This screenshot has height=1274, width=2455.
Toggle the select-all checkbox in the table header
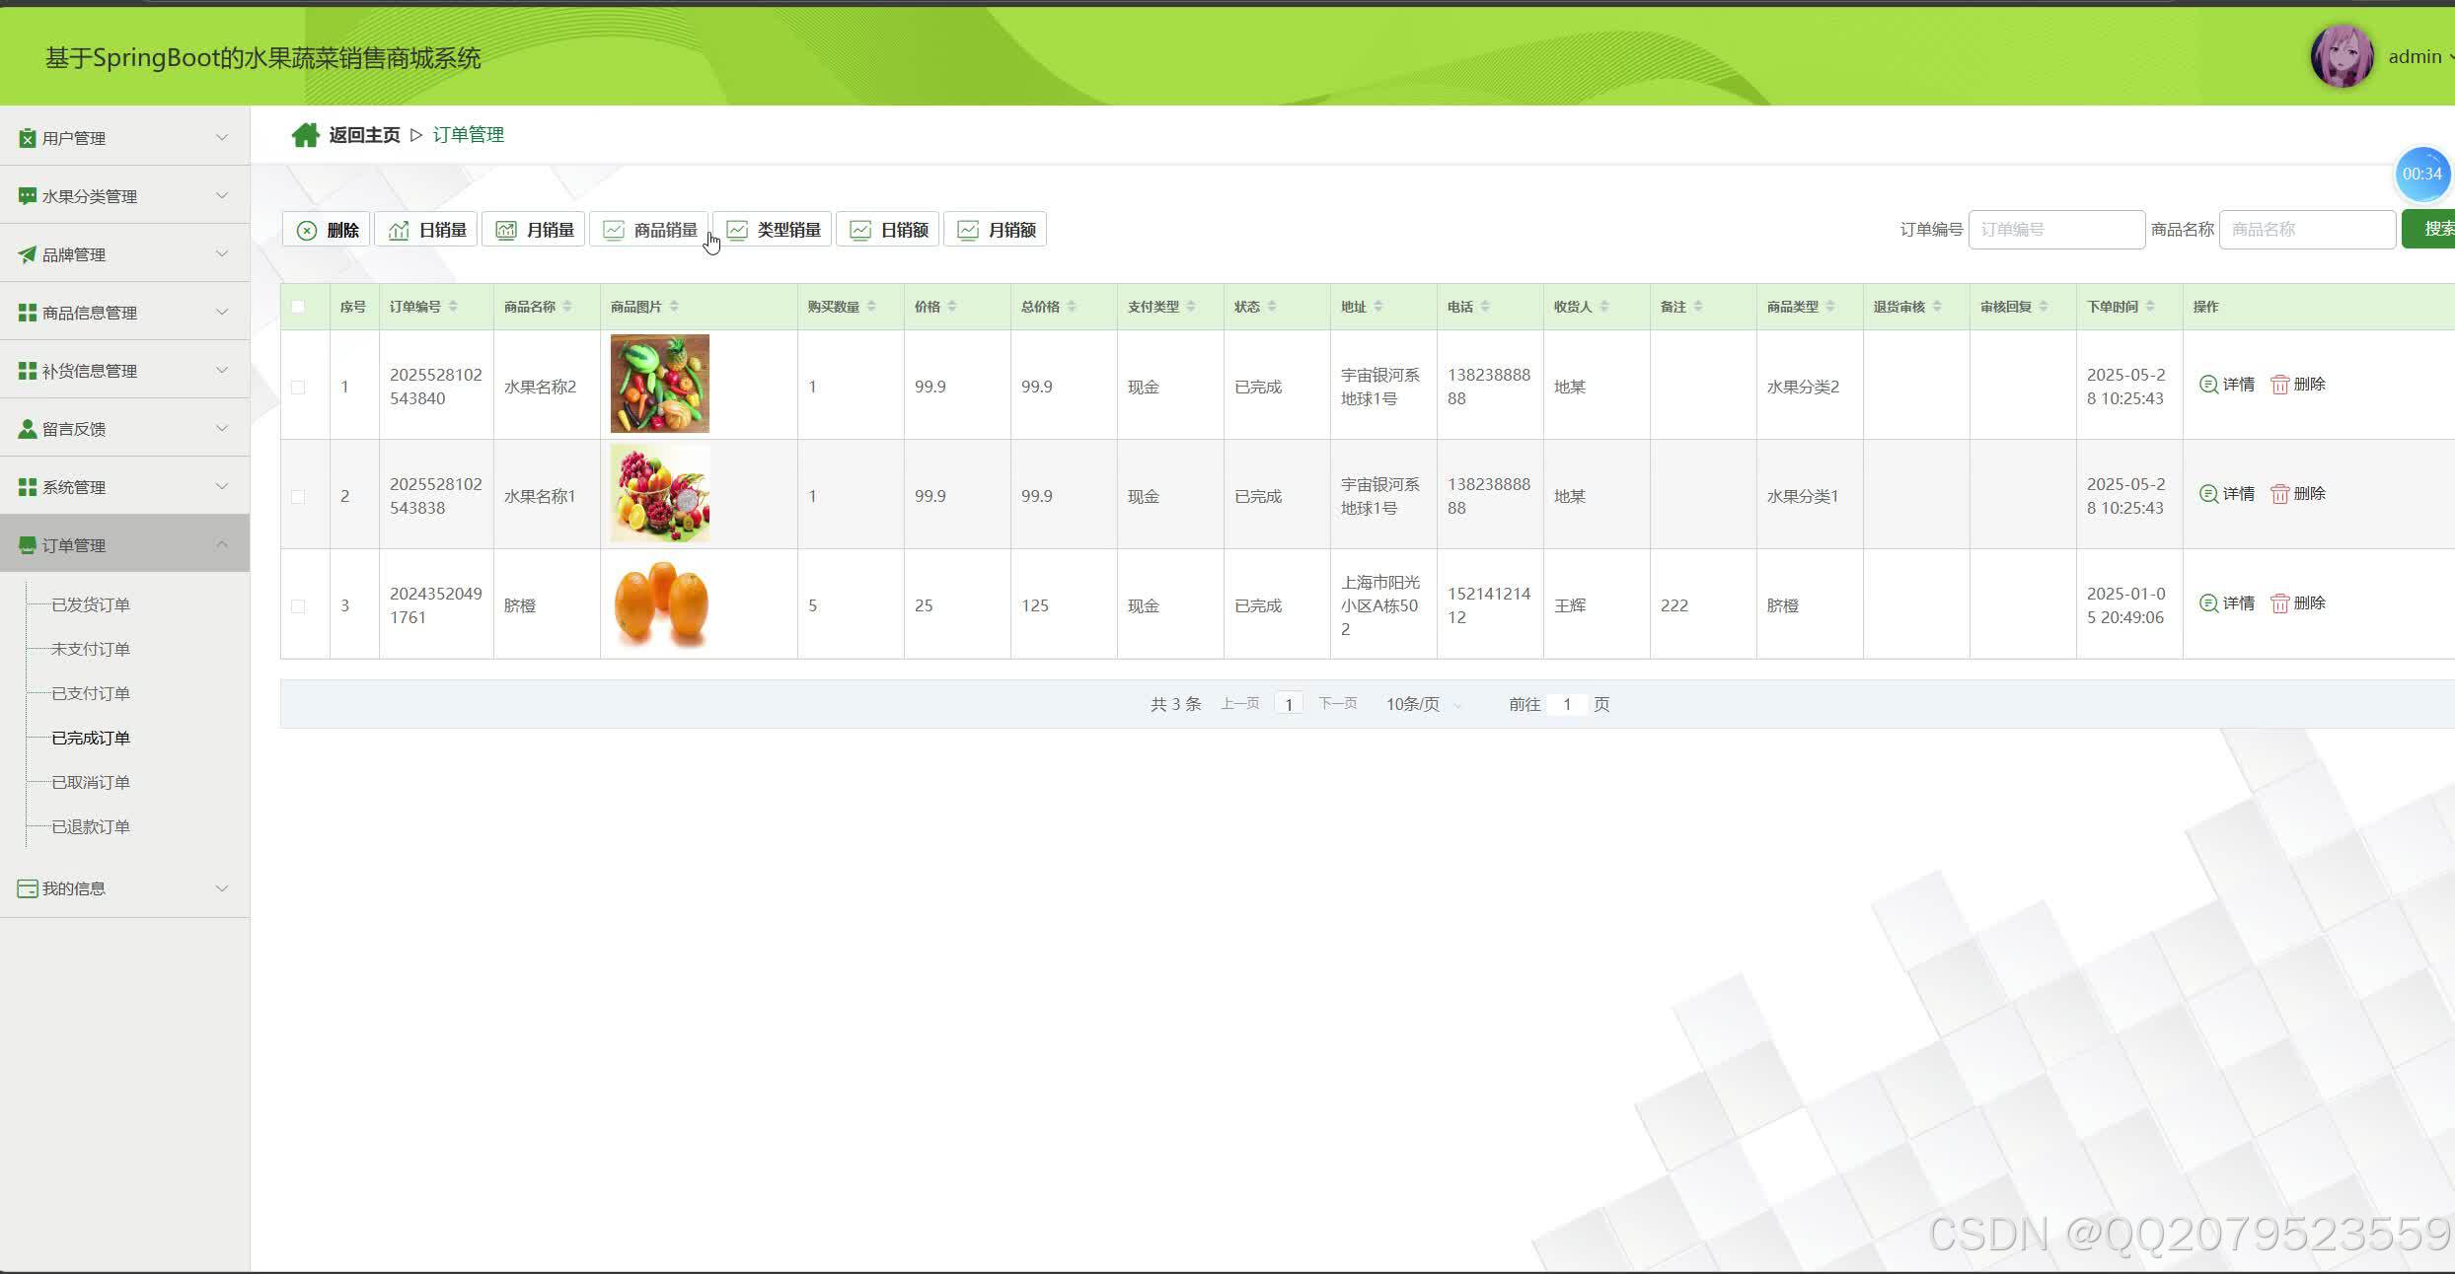(298, 307)
